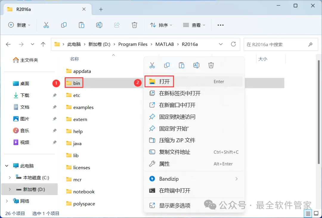Click the 大小 column header

coord(263,59)
